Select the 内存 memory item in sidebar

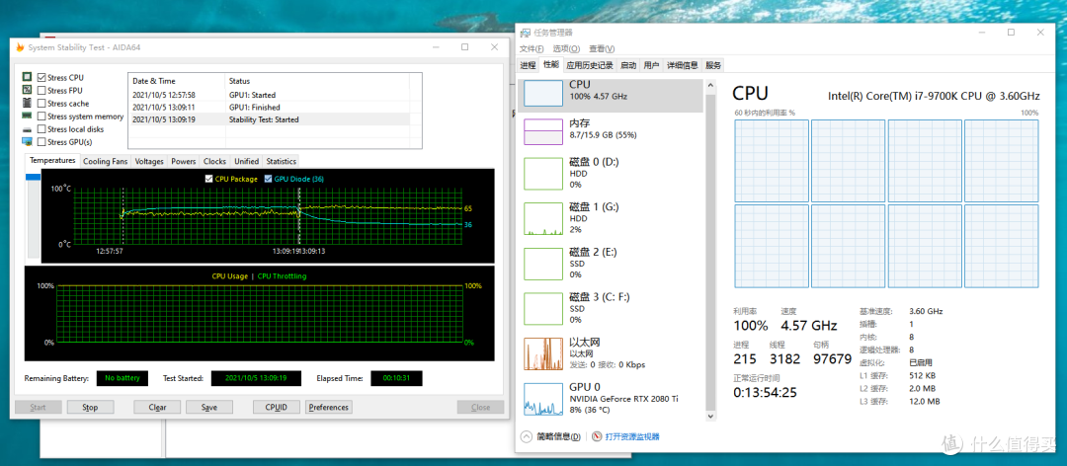(611, 131)
